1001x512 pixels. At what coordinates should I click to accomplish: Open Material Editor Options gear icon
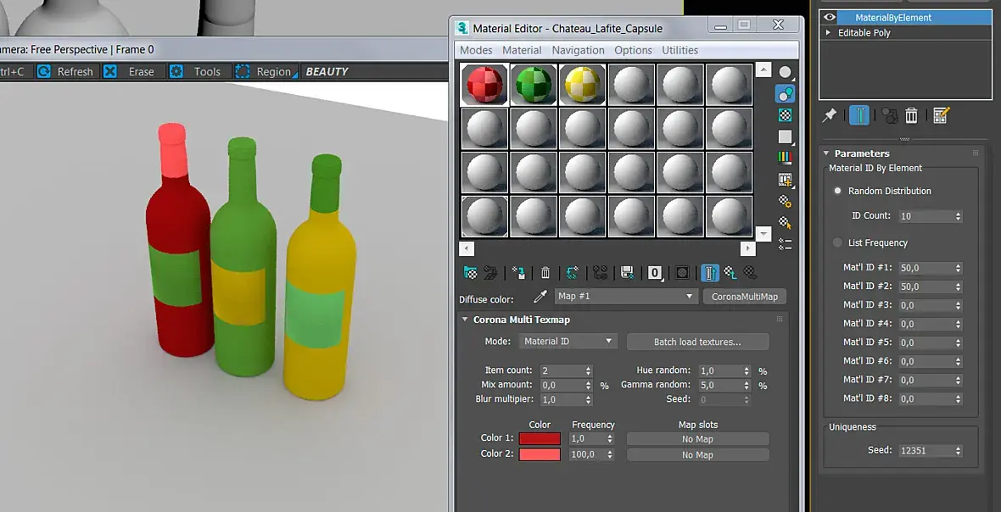pyautogui.click(x=786, y=202)
